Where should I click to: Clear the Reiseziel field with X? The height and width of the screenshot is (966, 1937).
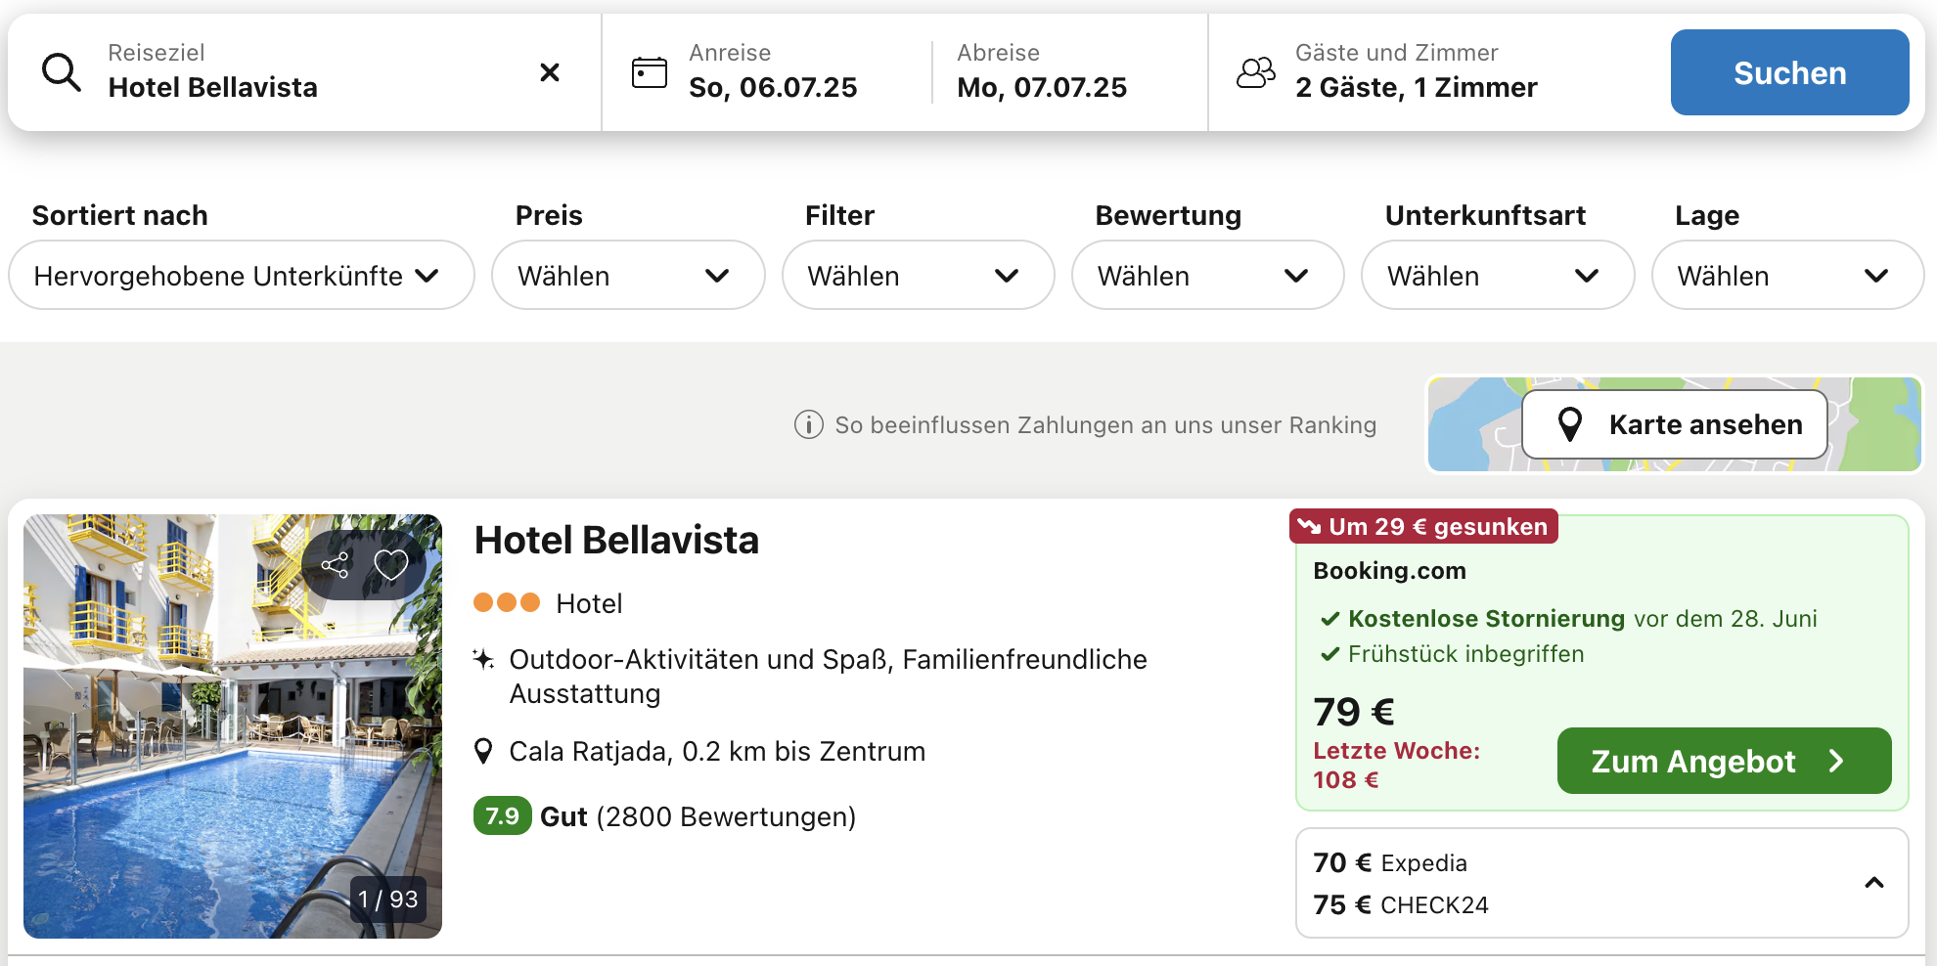point(550,72)
